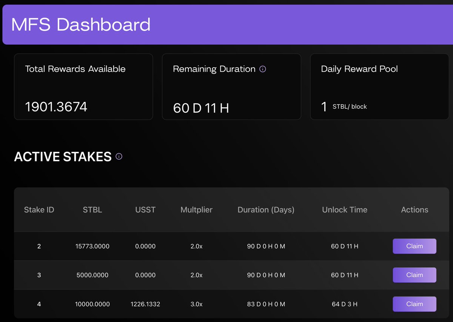Click the Stake ID column header
The width and height of the screenshot is (453, 322).
(39, 210)
